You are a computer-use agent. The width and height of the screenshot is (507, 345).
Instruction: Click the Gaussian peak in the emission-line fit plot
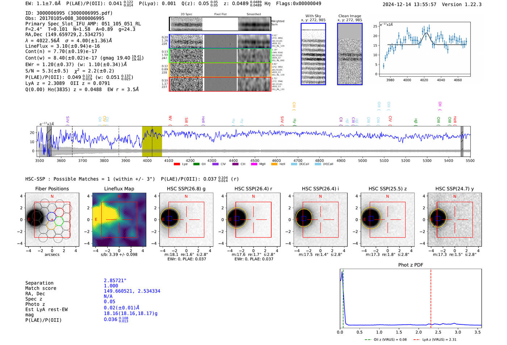[x=426, y=33]
